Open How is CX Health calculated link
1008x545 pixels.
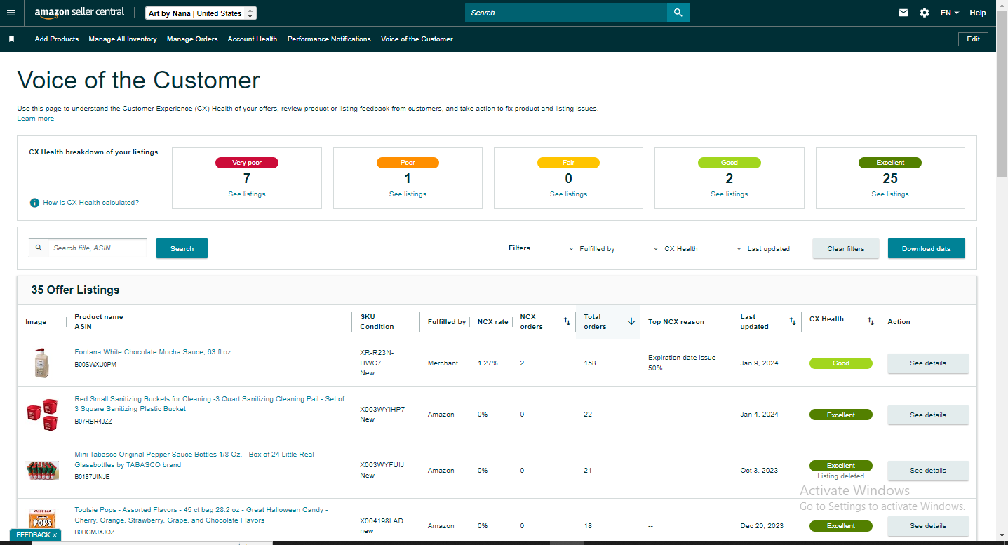(91, 203)
